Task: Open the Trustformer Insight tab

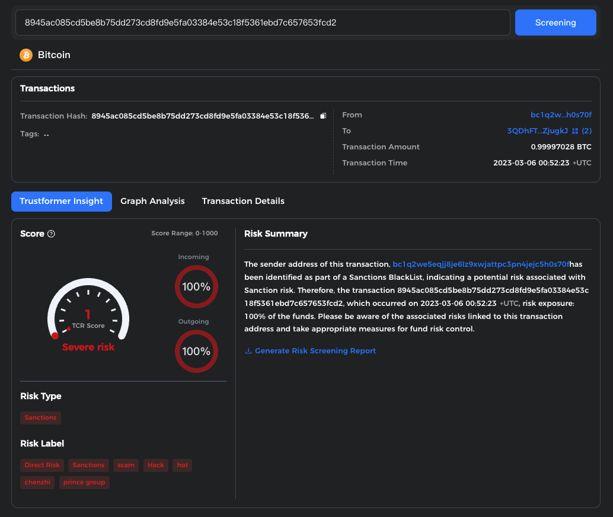Action: 62,201
